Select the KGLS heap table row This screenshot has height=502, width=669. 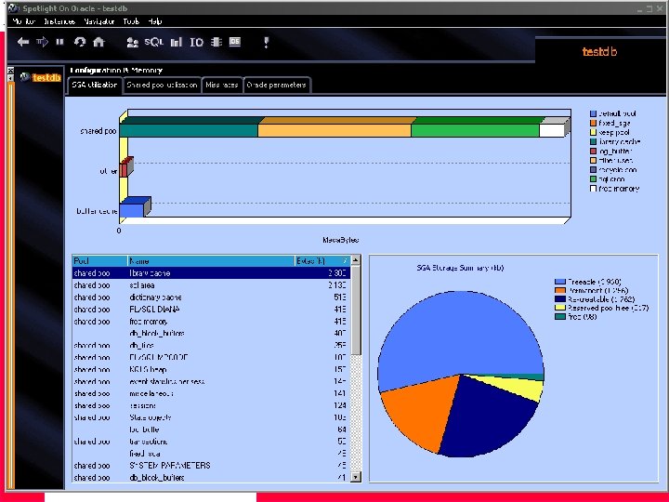211,369
